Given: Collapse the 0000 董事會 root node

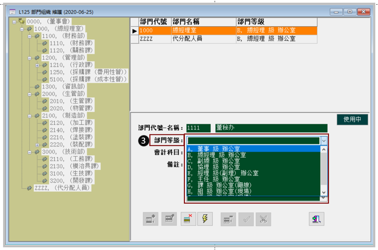Looking at the screenshot, I should 14,22.
